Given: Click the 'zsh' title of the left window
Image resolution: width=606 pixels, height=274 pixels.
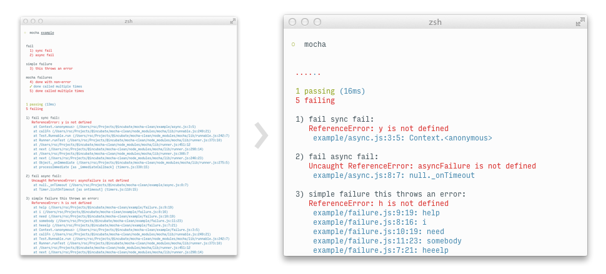Looking at the screenshot, I should tap(129, 21).
